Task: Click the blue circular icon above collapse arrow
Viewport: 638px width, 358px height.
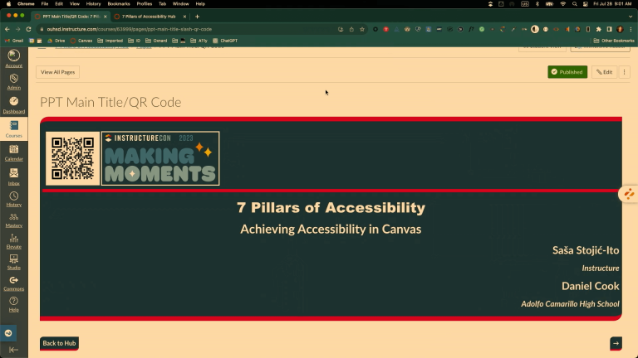Action: point(8,333)
